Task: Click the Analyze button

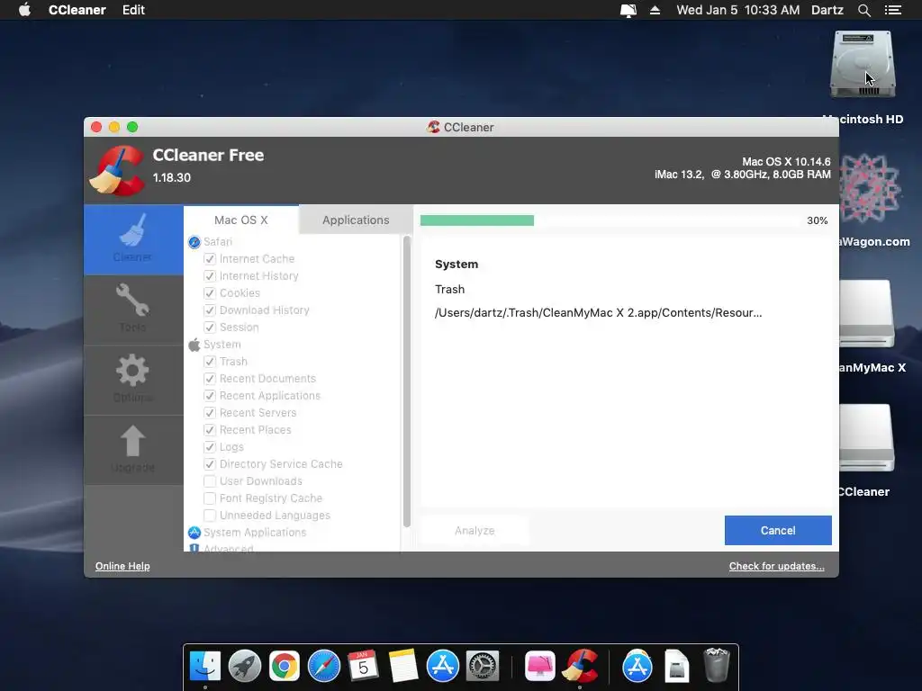Action: [475, 531]
